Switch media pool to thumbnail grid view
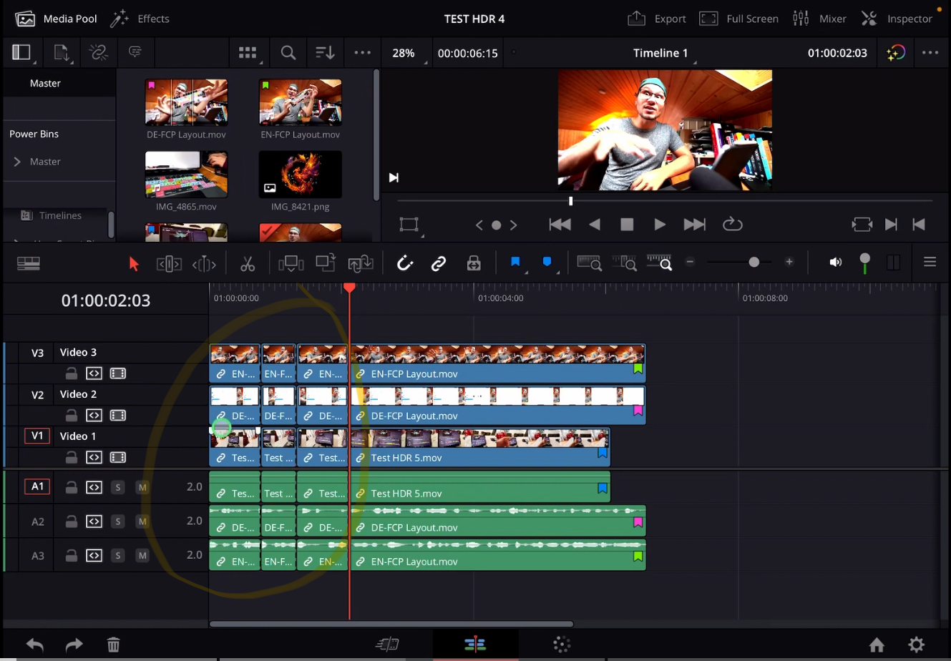 (x=248, y=53)
